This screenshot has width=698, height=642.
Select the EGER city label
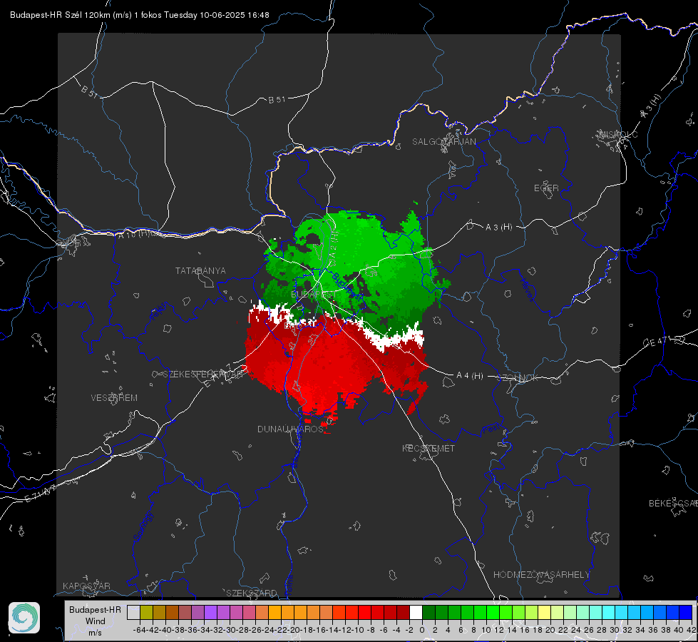[546, 188]
